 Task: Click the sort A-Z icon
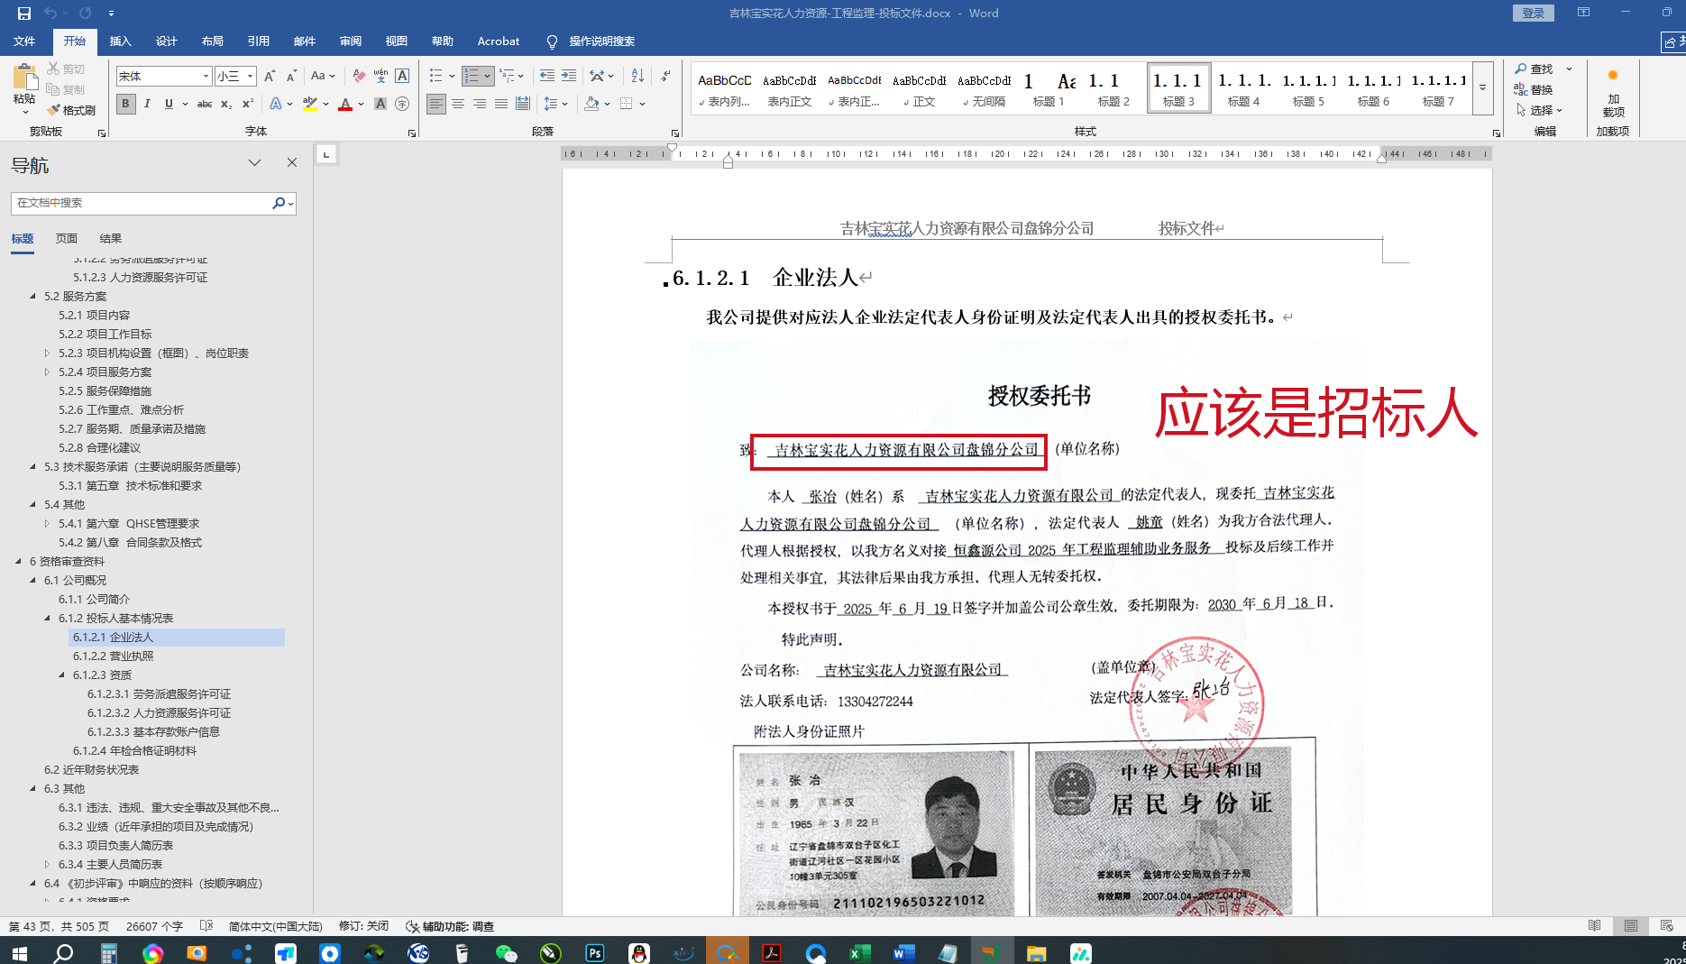pos(637,76)
